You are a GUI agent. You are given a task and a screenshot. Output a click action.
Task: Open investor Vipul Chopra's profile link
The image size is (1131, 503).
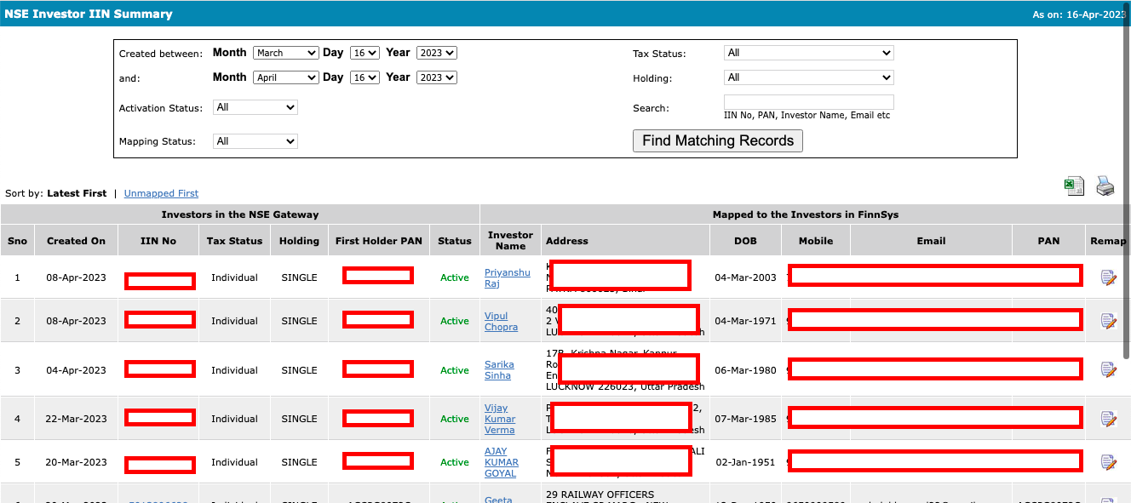501,322
